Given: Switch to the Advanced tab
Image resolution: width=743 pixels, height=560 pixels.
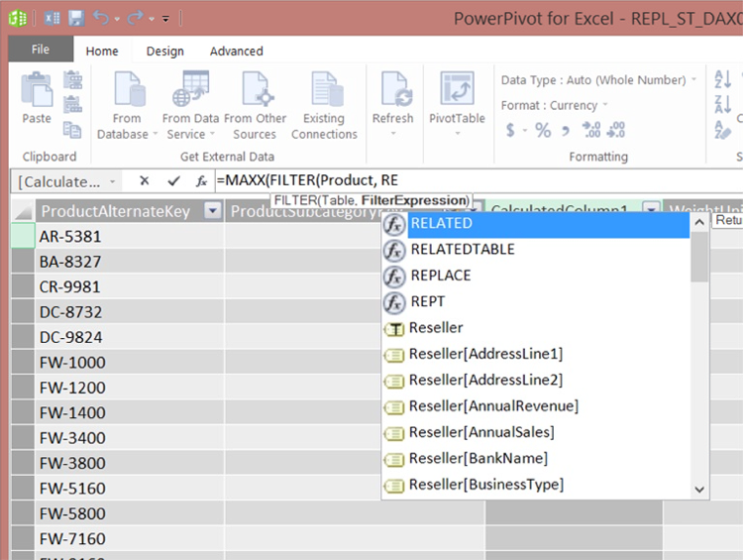Looking at the screenshot, I should (x=236, y=51).
